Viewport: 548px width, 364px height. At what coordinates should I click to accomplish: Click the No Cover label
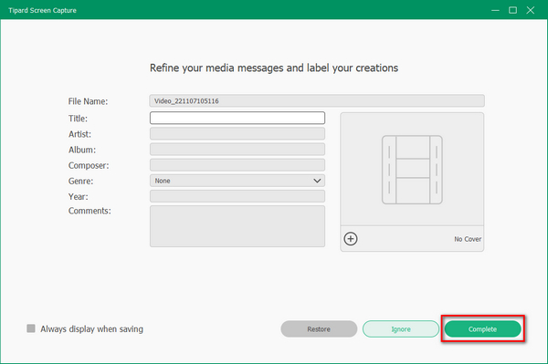[x=468, y=239]
